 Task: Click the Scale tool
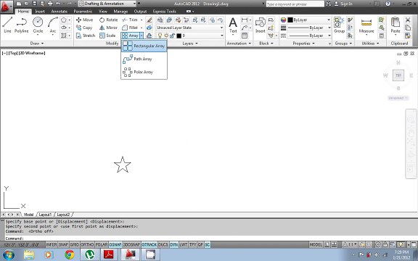[107, 36]
